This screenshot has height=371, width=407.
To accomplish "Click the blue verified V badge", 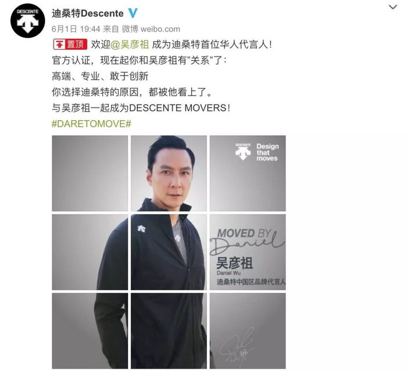I will point(133,13).
